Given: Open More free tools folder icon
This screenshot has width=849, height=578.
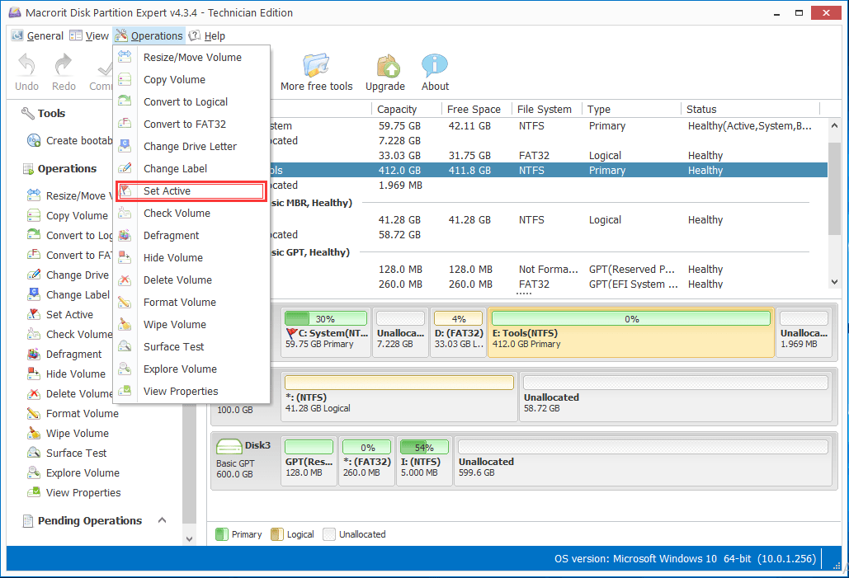Looking at the screenshot, I should [316, 65].
